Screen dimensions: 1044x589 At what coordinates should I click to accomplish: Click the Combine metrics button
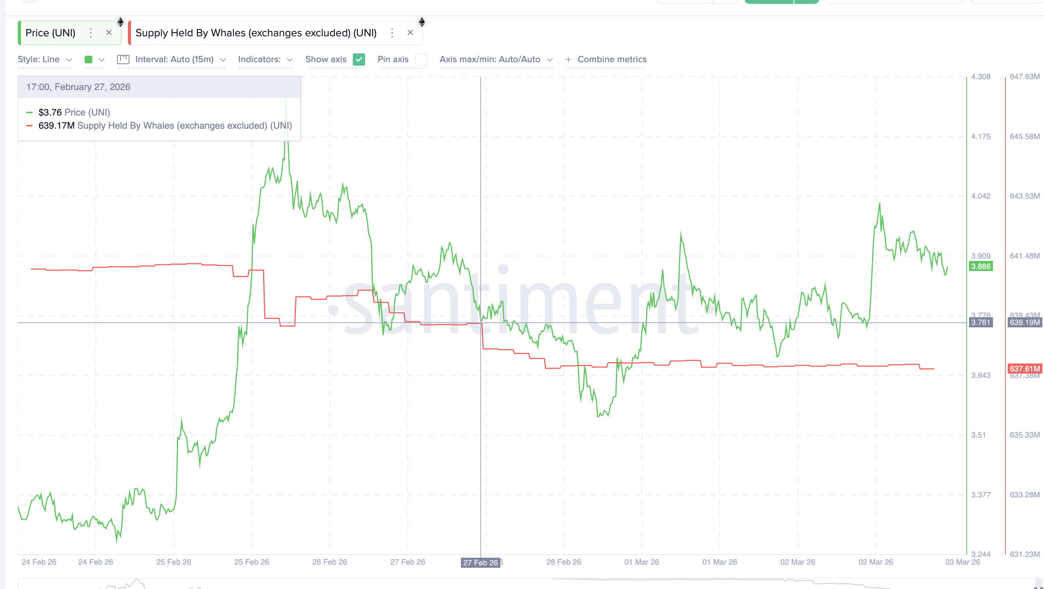[612, 60]
